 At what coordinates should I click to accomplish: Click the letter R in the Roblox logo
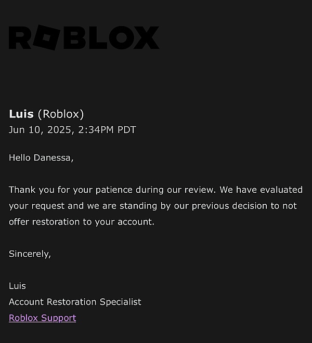[x=20, y=37]
